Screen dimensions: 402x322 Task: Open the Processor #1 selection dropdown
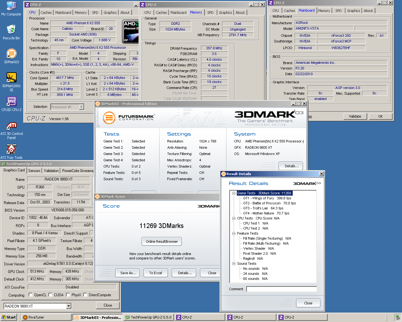81,107
